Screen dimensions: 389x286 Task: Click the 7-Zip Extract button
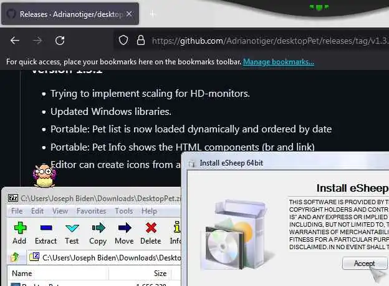point(46,233)
